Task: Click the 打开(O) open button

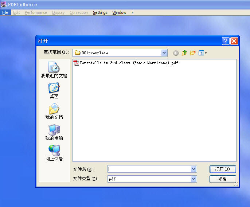Action: tap(223, 169)
